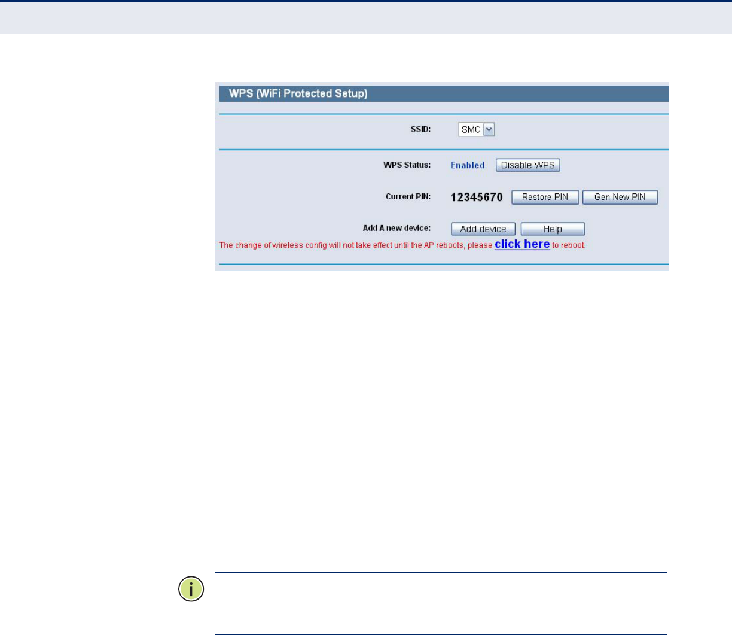Click the Restore PIN button
Screen dimensions: 732x638
point(545,197)
